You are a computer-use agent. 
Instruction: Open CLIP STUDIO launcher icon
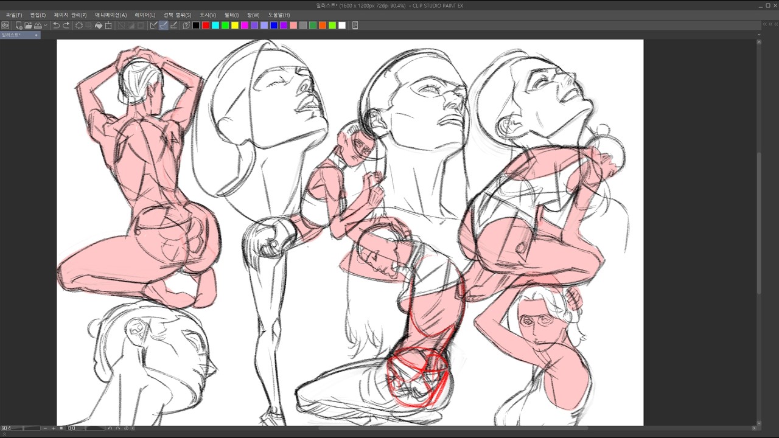(5, 26)
